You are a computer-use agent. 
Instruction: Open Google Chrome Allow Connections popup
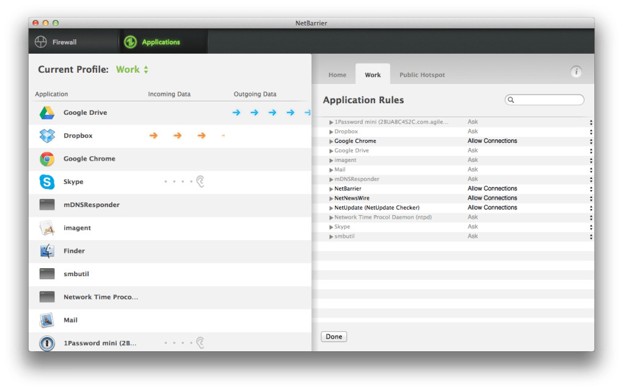[530, 141]
